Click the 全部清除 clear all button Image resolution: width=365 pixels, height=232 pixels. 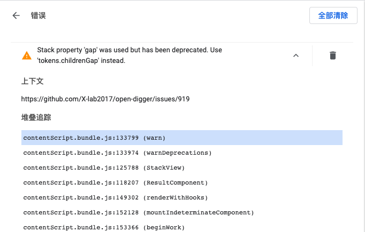(333, 15)
